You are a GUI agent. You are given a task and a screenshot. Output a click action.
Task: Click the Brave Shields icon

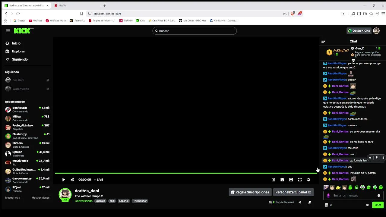(292, 14)
